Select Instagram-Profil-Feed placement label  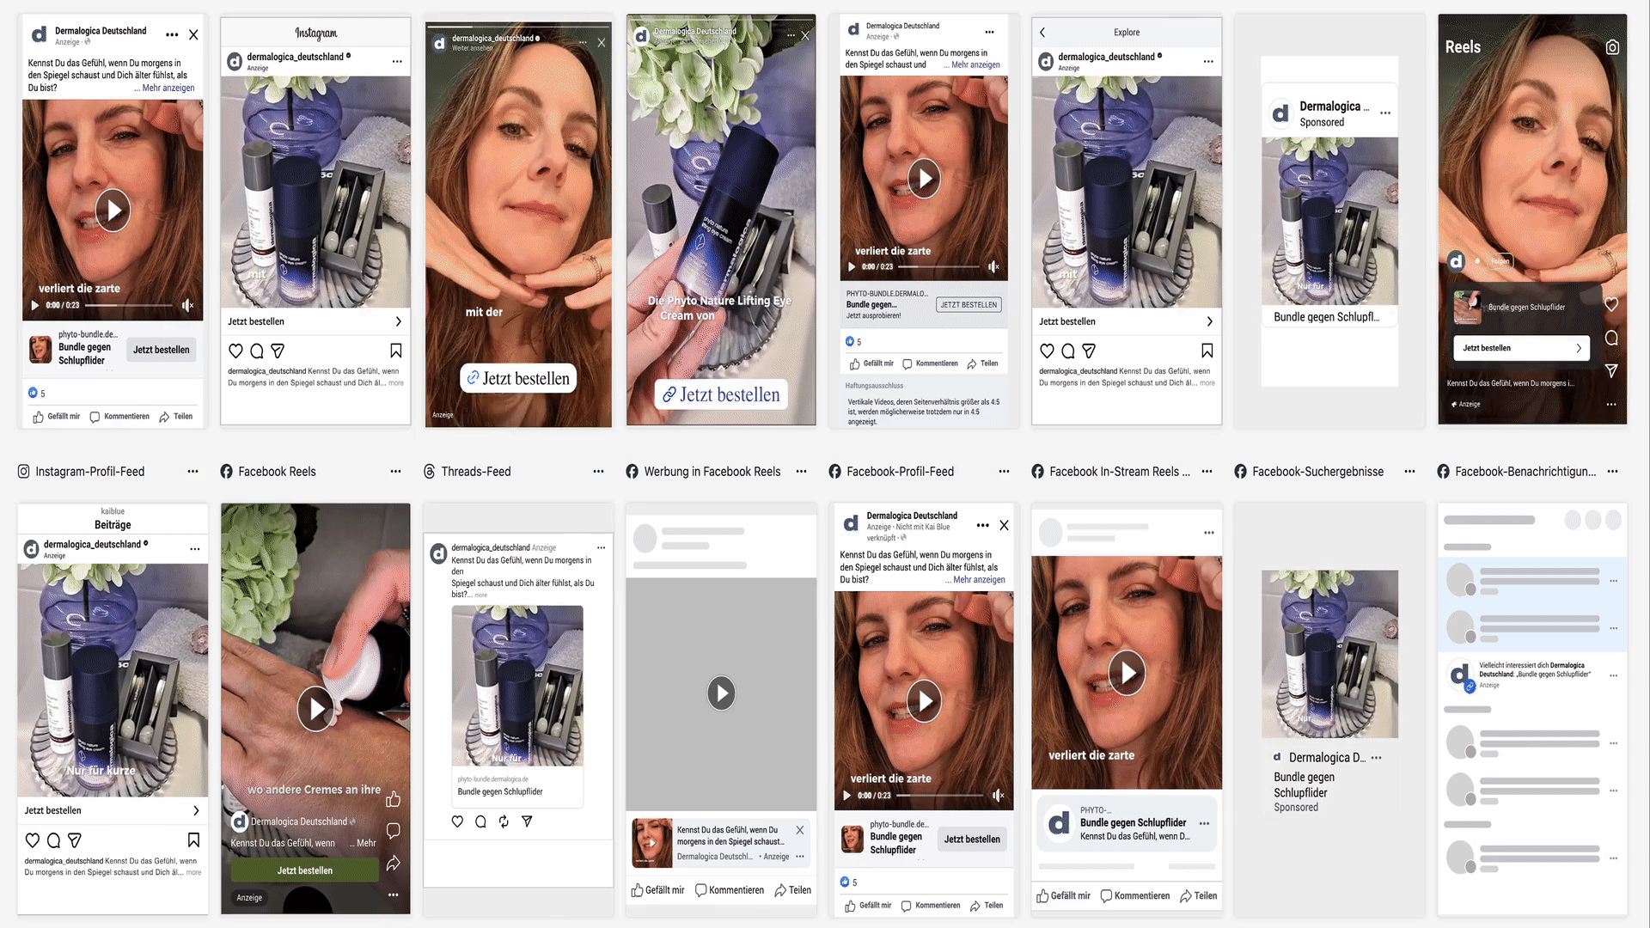[x=89, y=472]
